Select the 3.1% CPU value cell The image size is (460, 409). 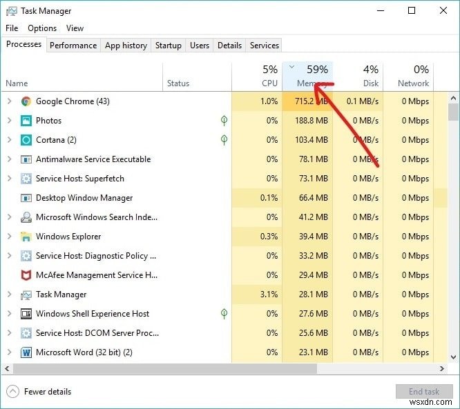(x=257, y=295)
